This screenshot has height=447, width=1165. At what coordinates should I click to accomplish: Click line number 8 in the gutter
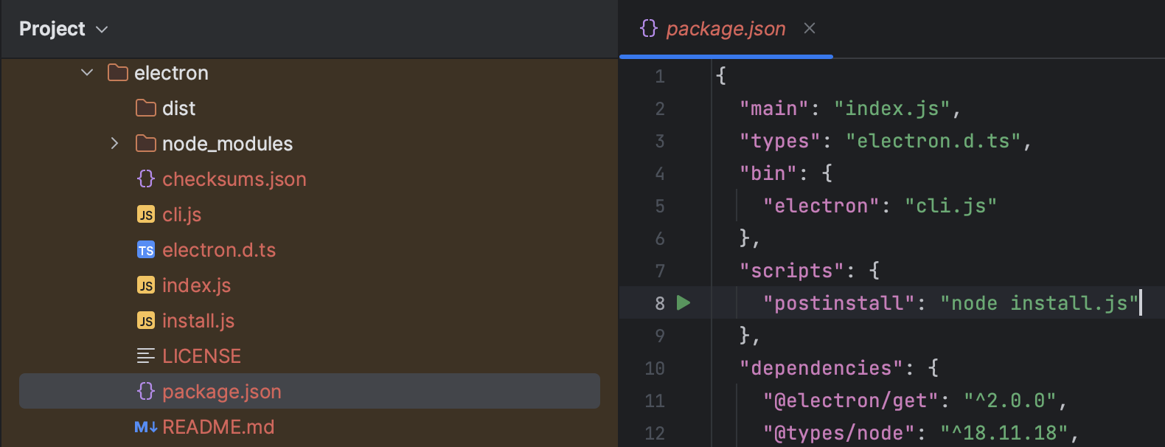coord(660,303)
